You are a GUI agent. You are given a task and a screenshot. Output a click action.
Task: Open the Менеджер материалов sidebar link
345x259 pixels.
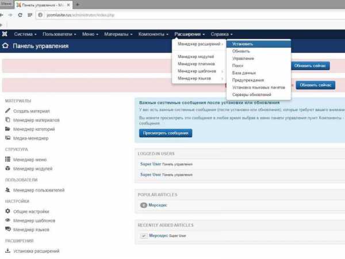click(x=36, y=120)
